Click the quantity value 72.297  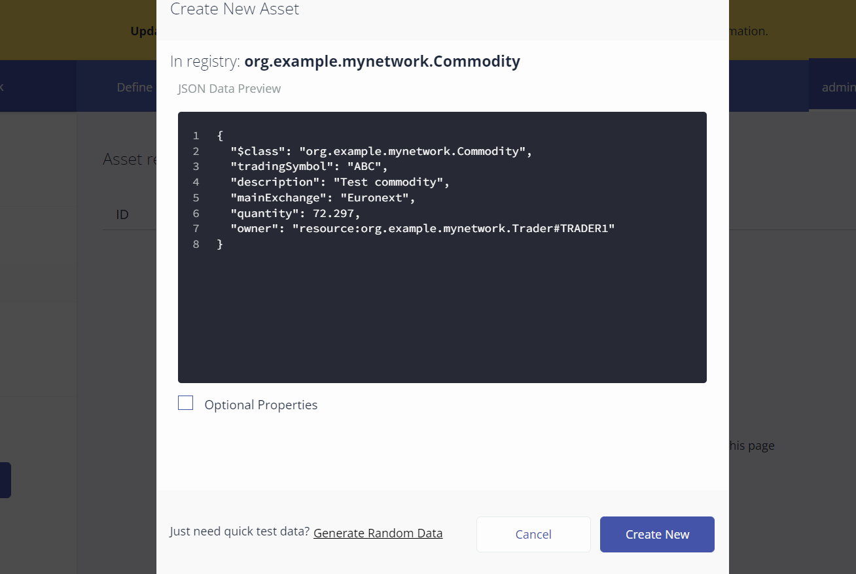(333, 213)
